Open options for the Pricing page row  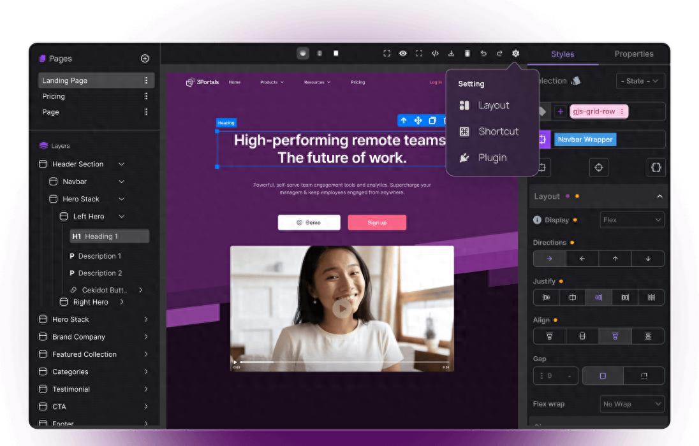[146, 96]
